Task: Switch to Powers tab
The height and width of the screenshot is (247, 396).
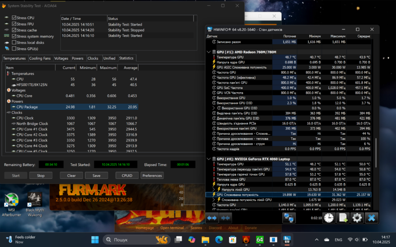Action: pos(77,58)
